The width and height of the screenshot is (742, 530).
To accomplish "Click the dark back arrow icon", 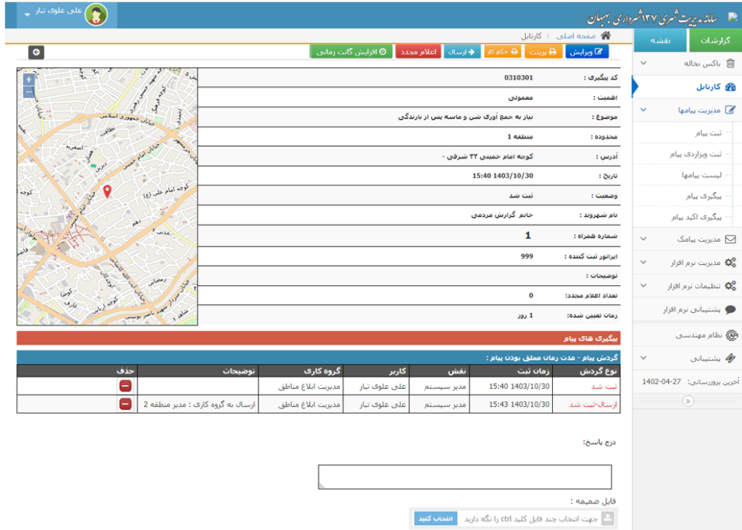I will point(36,52).
